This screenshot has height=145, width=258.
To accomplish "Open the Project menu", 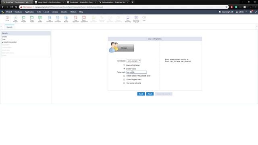I will tap(9, 12).
